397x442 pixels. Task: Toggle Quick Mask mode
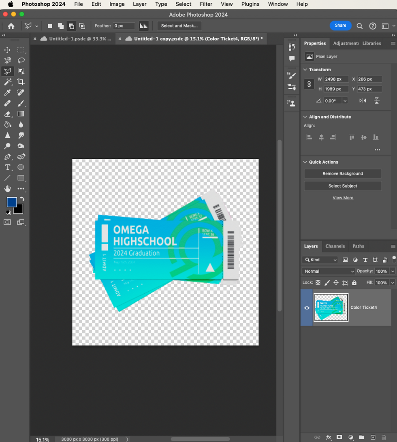tap(7, 222)
